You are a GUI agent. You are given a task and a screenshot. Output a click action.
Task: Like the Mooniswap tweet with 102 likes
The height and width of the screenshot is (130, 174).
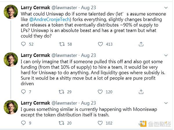tap(100, 123)
